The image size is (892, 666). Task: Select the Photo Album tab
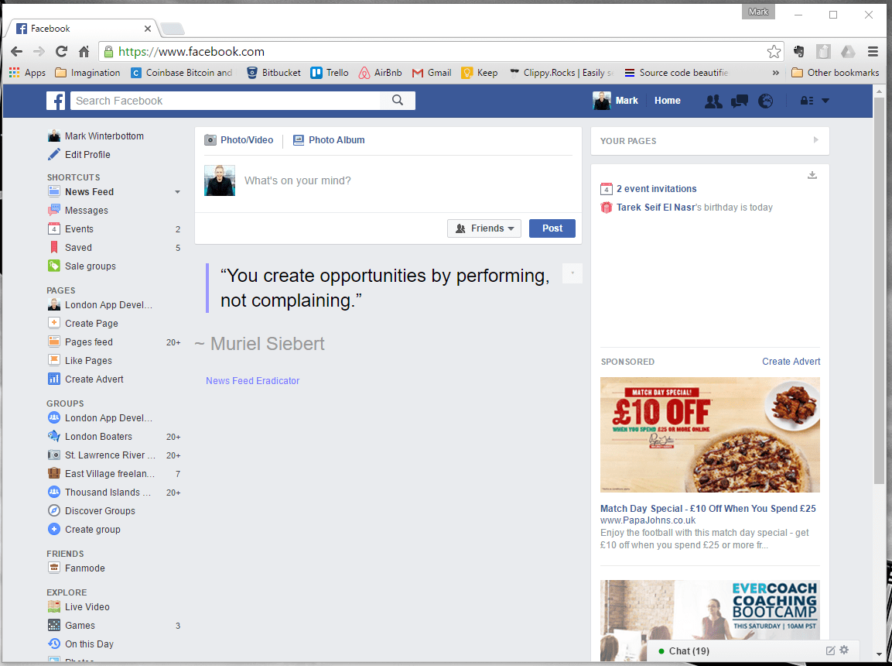pos(329,140)
